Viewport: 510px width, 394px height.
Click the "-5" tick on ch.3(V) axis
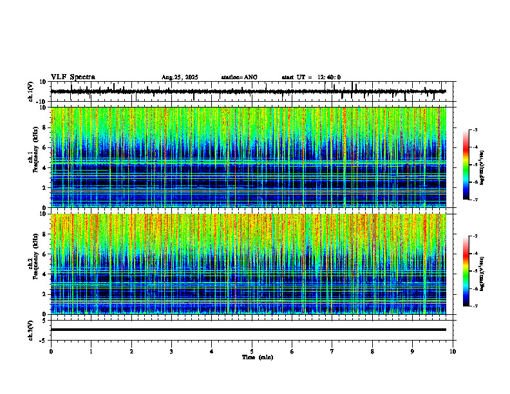point(43,341)
